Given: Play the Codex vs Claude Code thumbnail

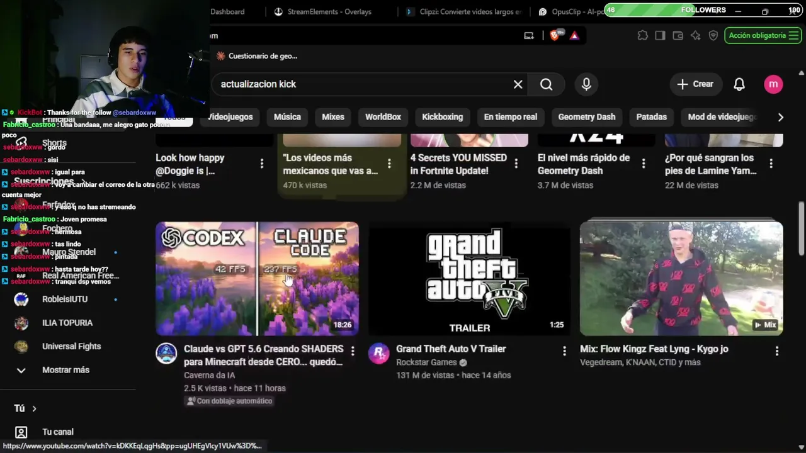Looking at the screenshot, I should pos(258,278).
